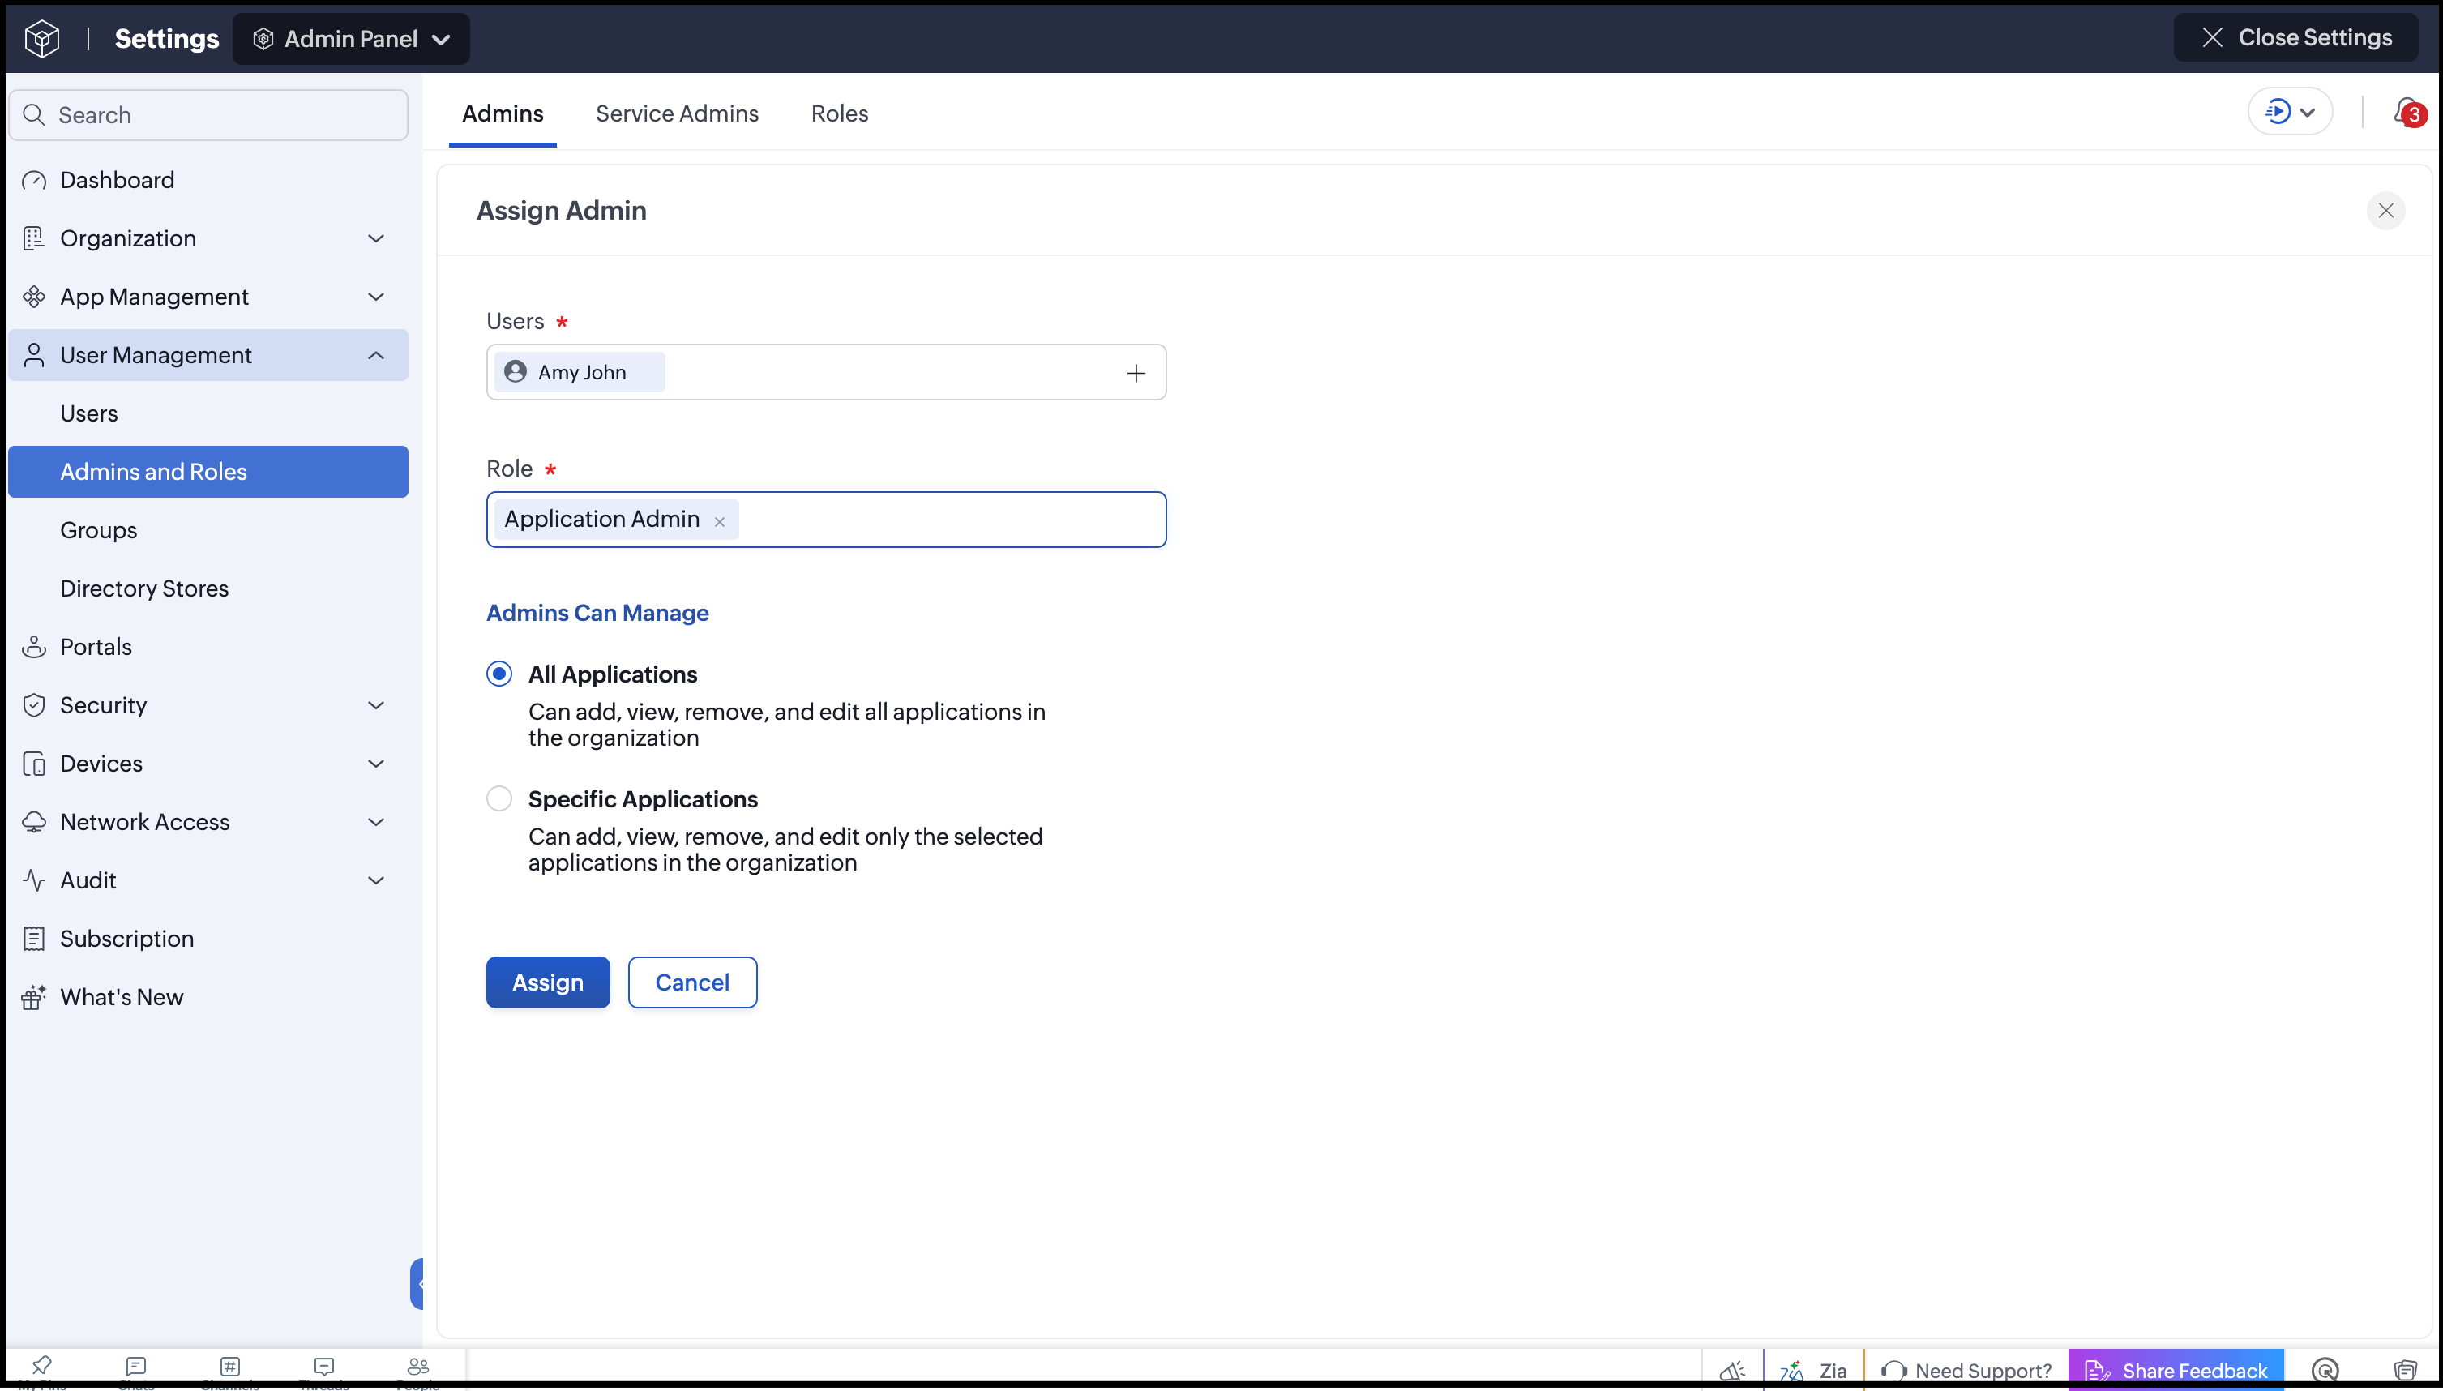Screen dimensions: 2443x1391
Task: Select the Specific Applications radio button
Action: [x=498, y=798]
